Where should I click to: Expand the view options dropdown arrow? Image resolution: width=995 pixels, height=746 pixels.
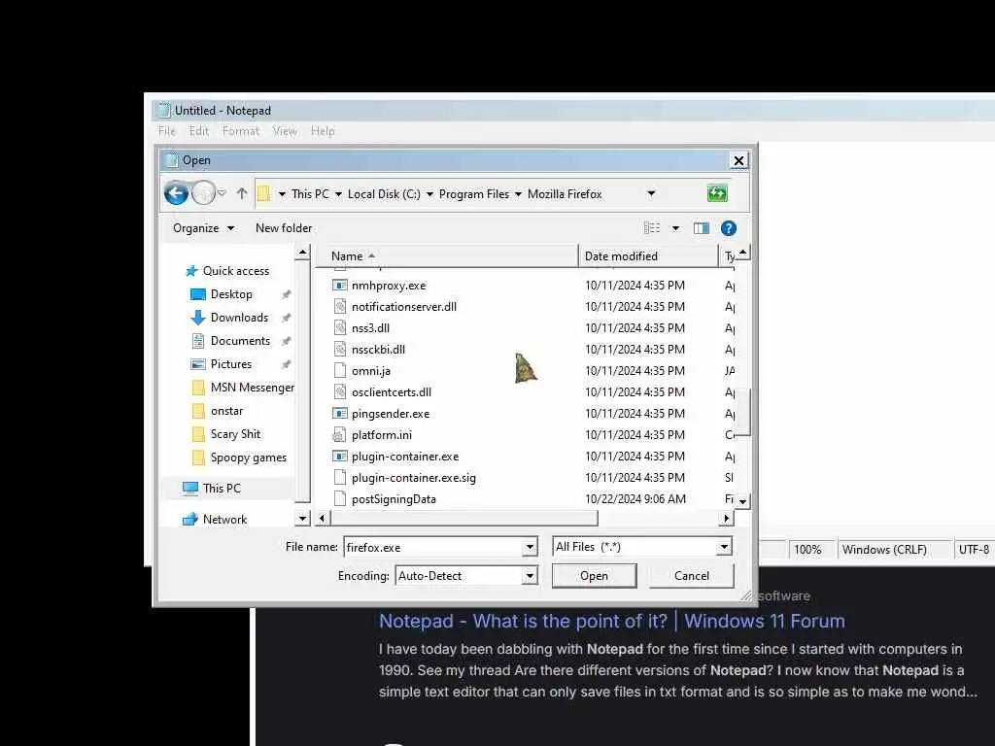click(x=676, y=228)
